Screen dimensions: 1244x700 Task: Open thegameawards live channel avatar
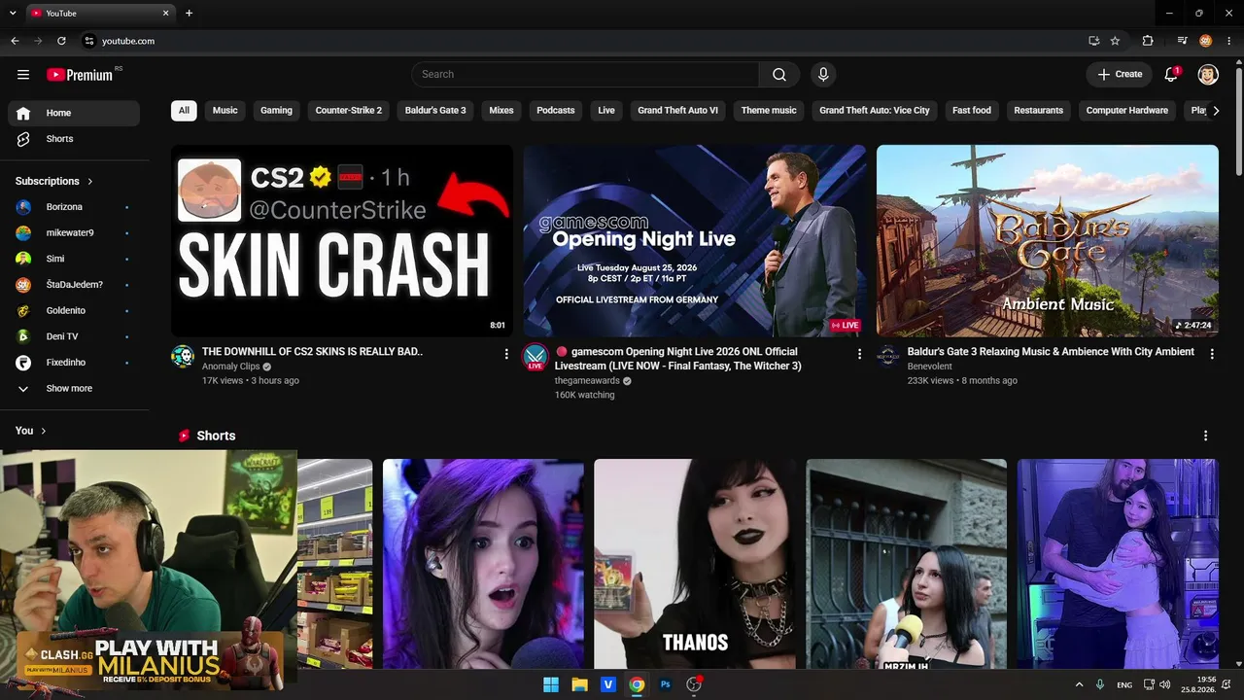[535, 357]
